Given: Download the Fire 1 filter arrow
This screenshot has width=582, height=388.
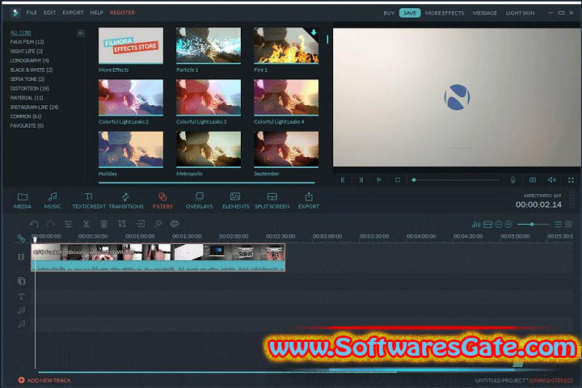Looking at the screenshot, I should [x=314, y=32].
